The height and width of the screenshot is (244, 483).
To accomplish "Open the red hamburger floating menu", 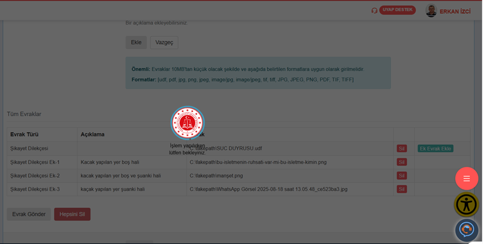I will coord(467,178).
